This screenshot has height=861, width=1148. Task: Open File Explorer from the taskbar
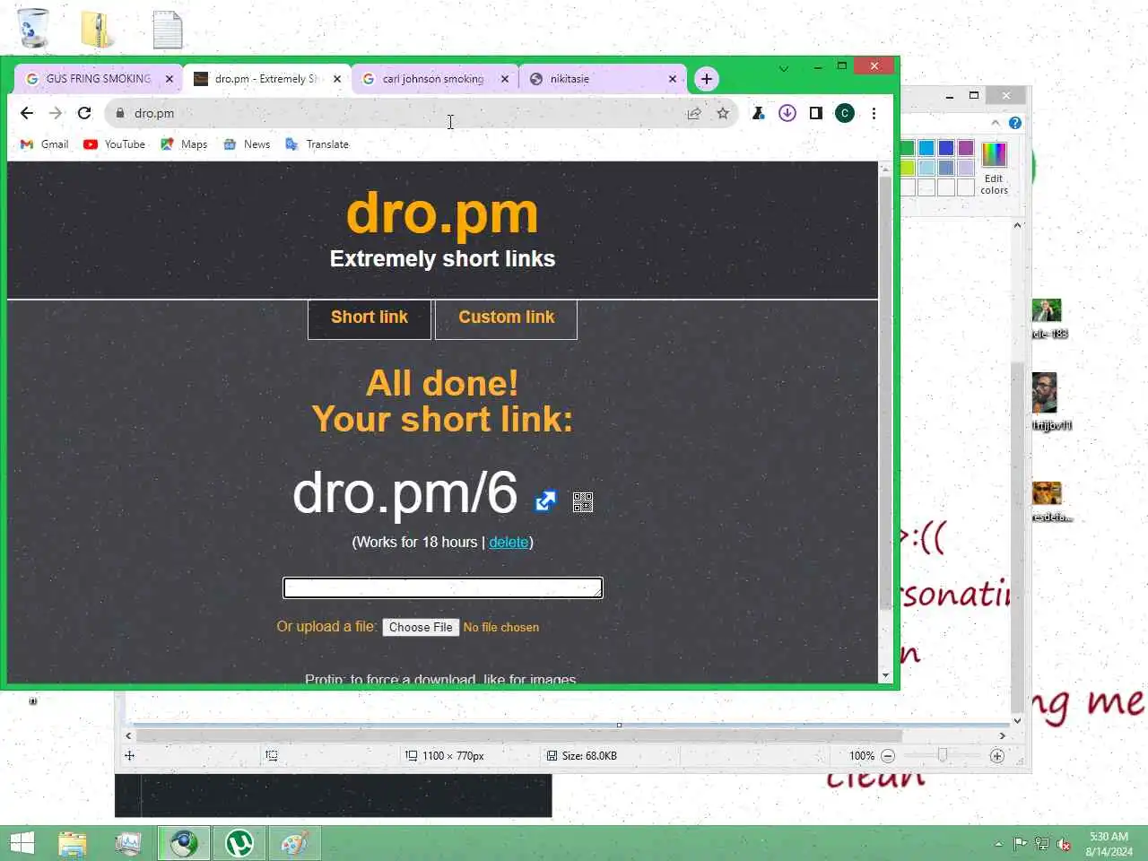[73, 843]
